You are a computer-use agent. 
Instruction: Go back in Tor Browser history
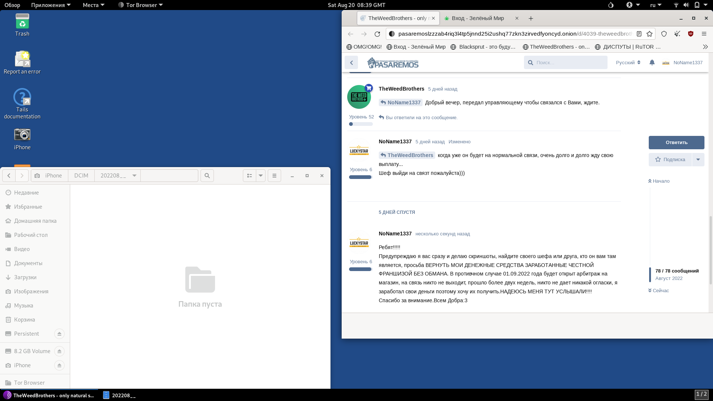(x=351, y=34)
